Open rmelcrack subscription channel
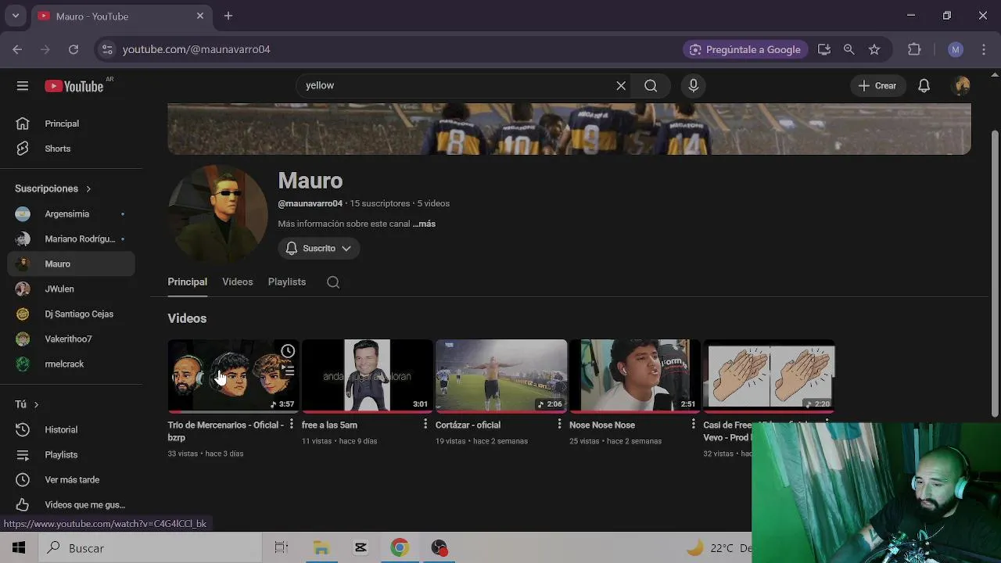 (71, 364)
